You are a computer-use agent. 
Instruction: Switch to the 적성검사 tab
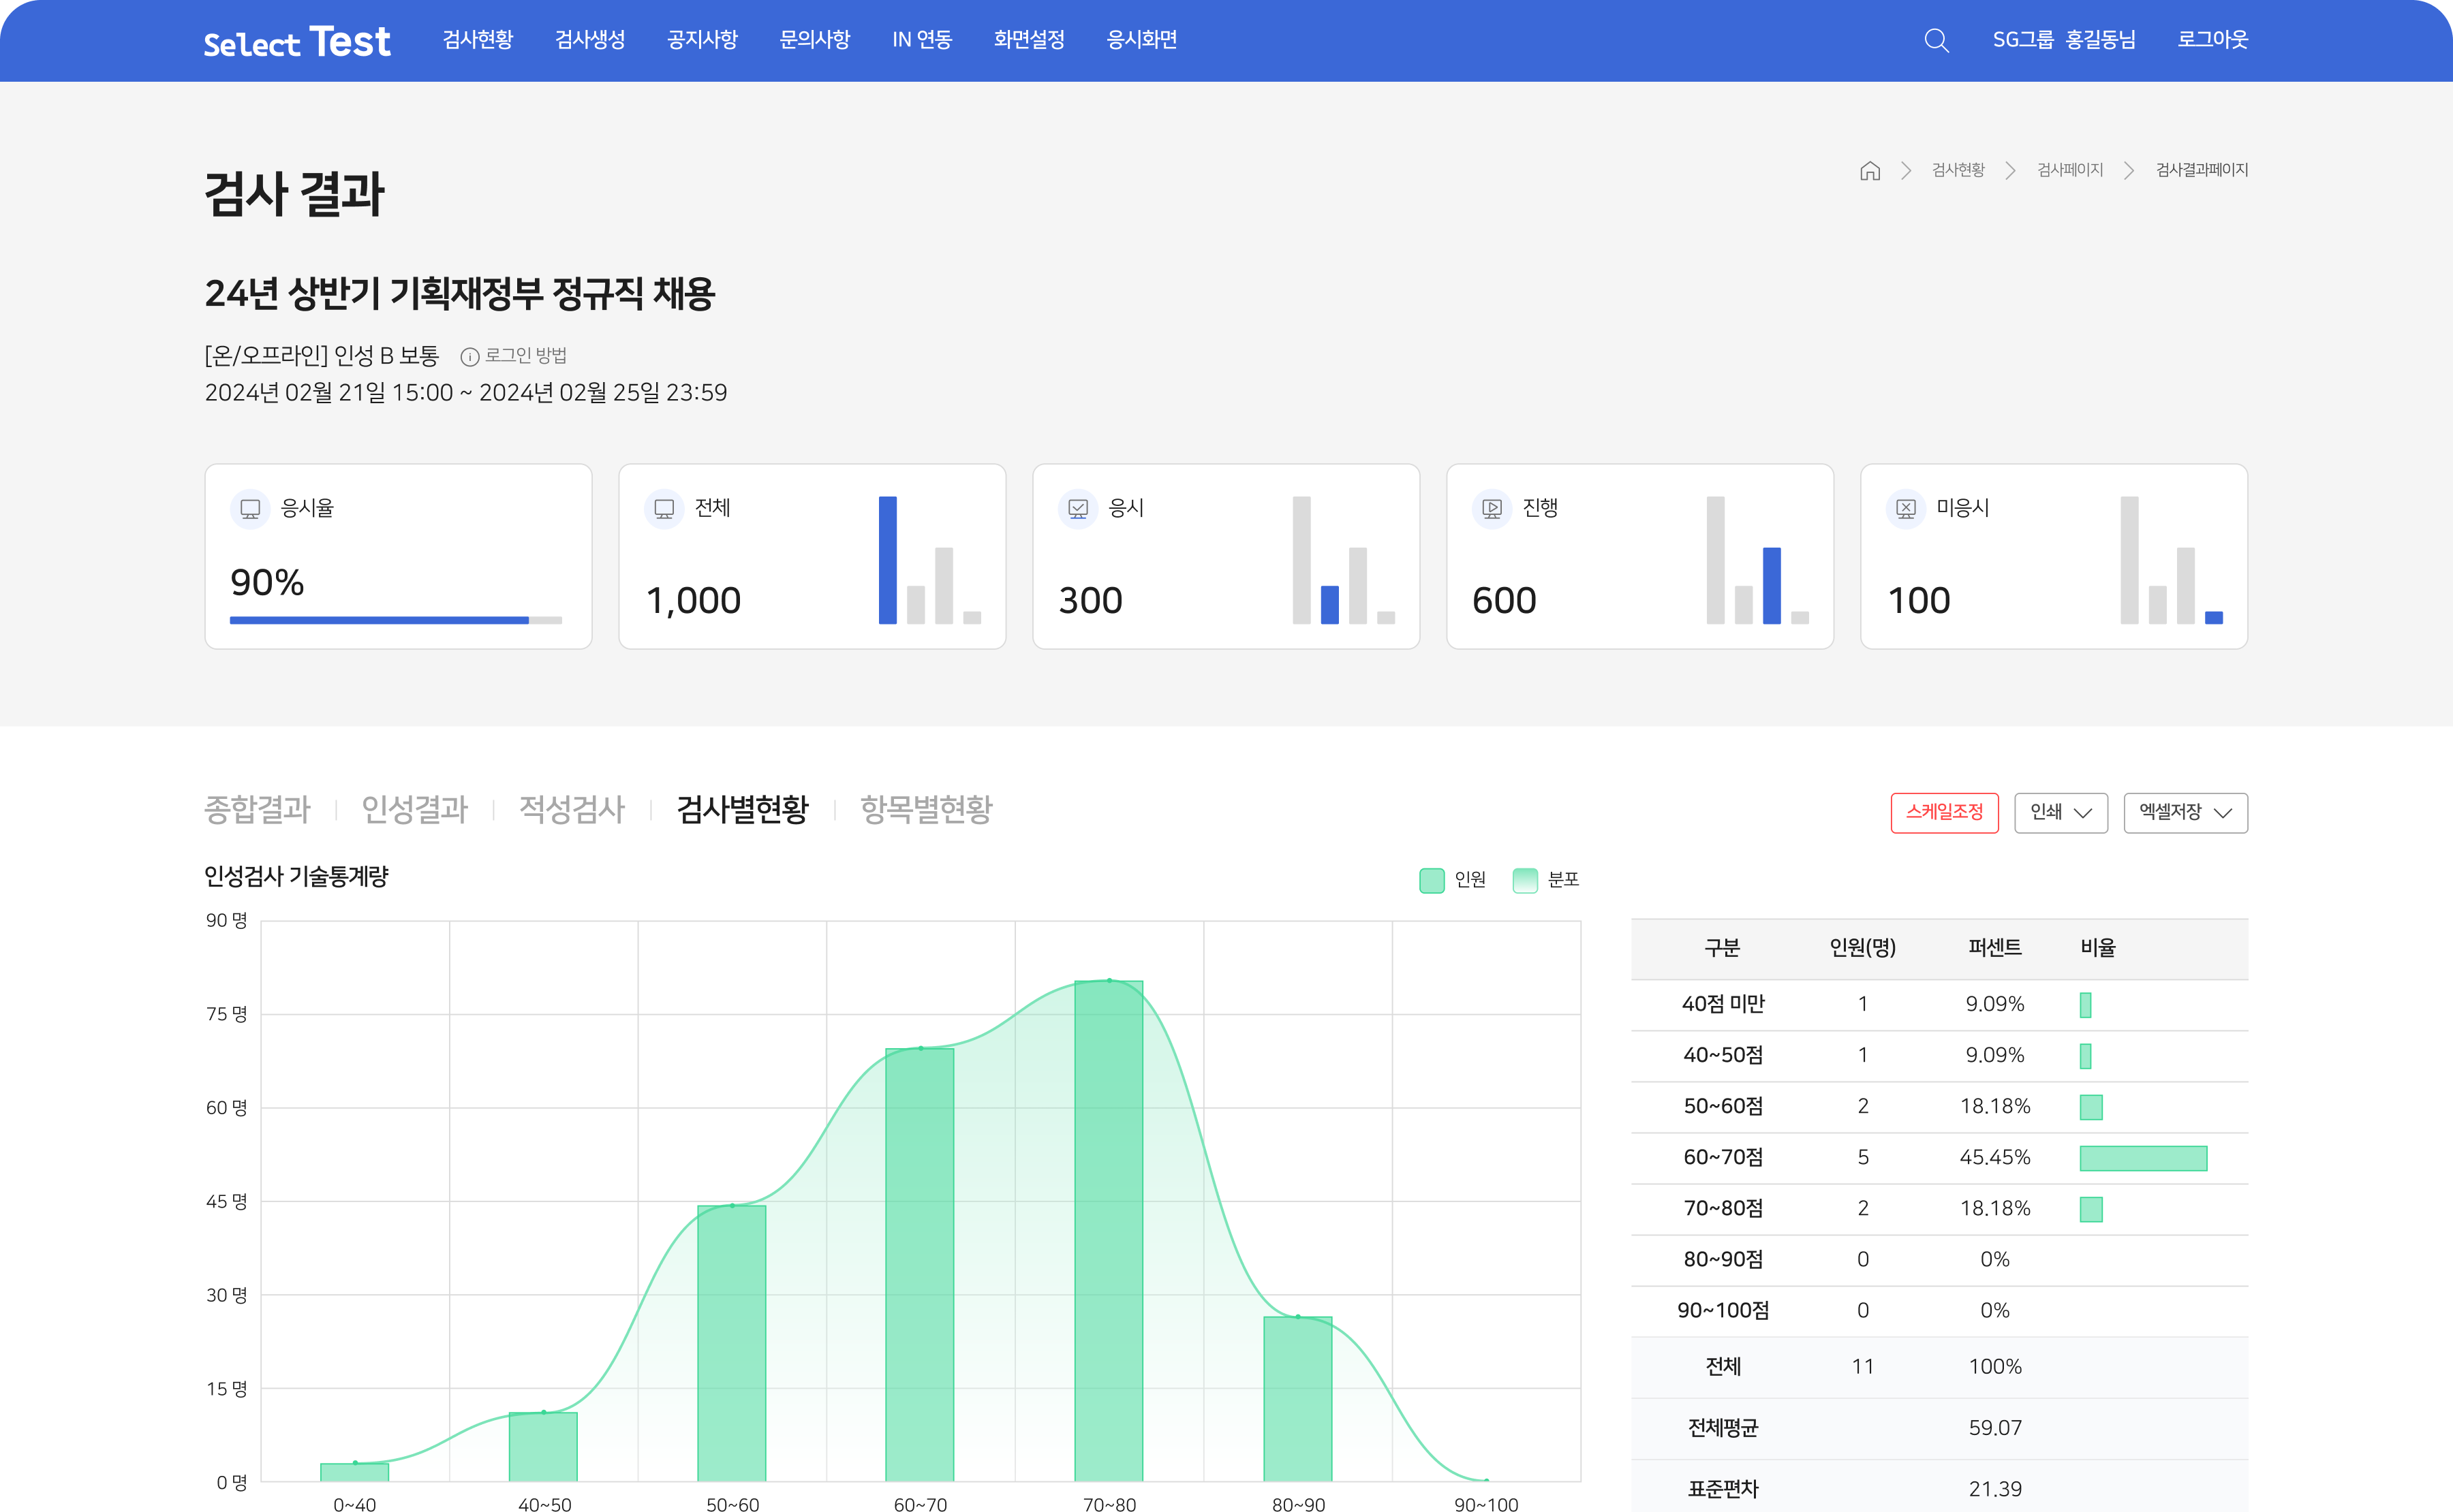pos(571,809)
